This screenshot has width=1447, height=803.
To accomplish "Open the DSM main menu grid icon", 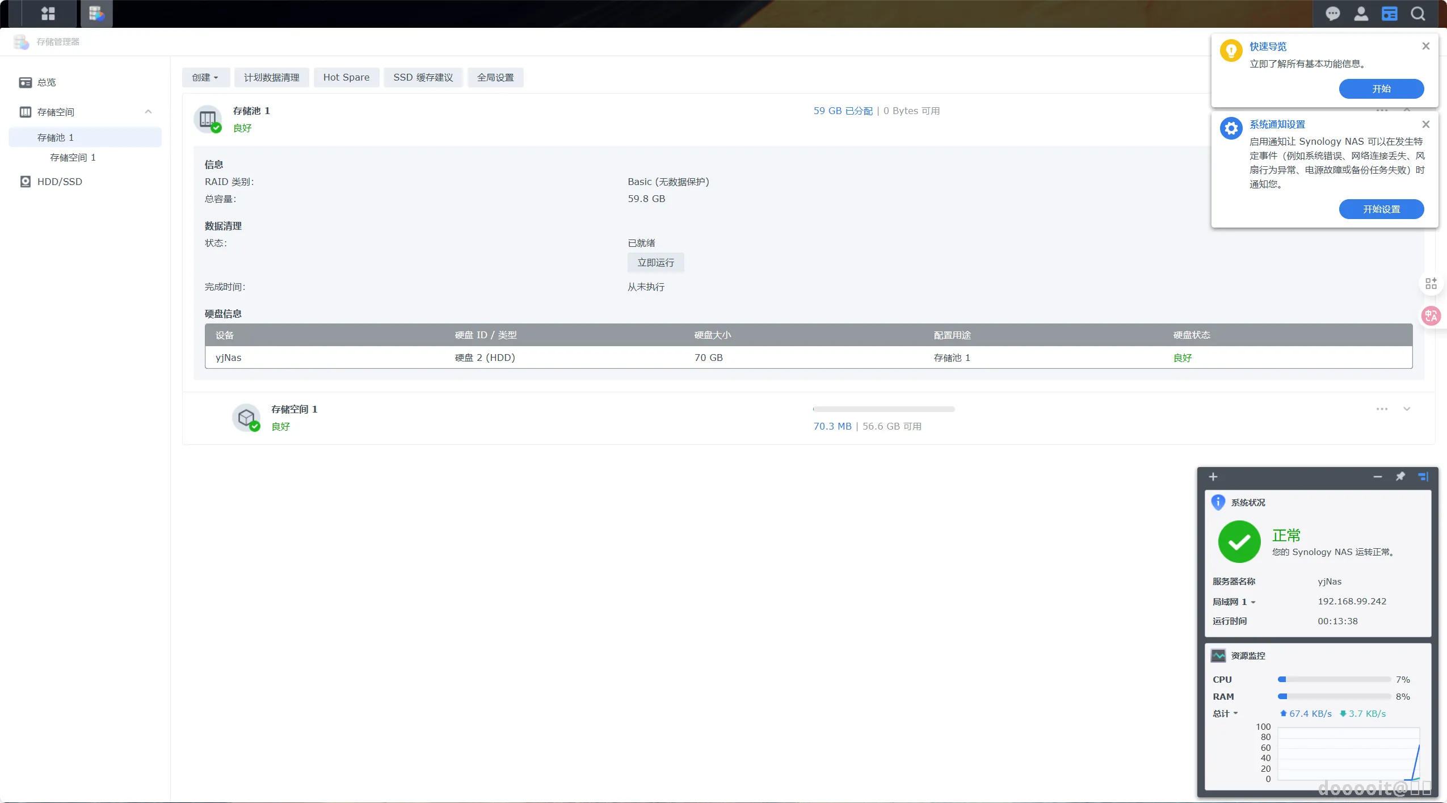I will click(x=48, y=14).
